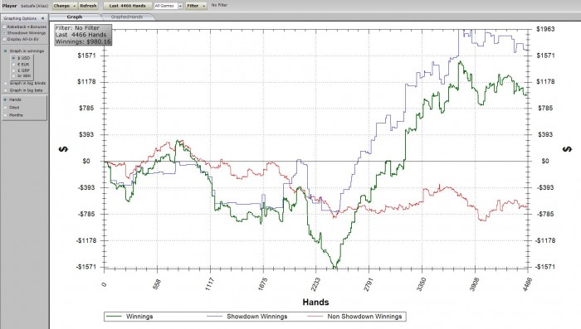Viewport: 581px width, 329px height.
Task: Click the 'Hands' x-axis title
Action: tap(315, 302)
